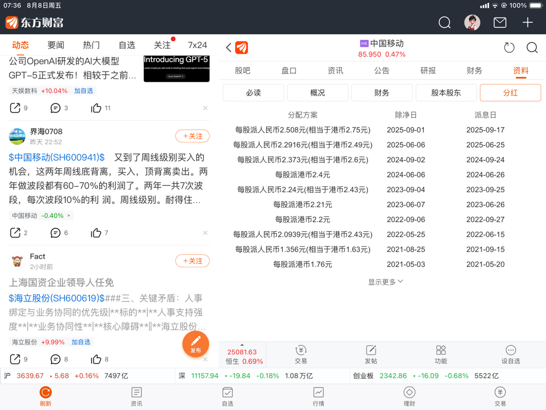Viewport: 546px width, 410px height.
Task: Share the GPT-5 news post
Action: point(15,108)
